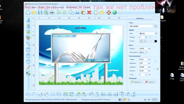The height and width of the screenshot is (104, 184).
Task: Paste from the clipboard icon
Action: [83, 12]
